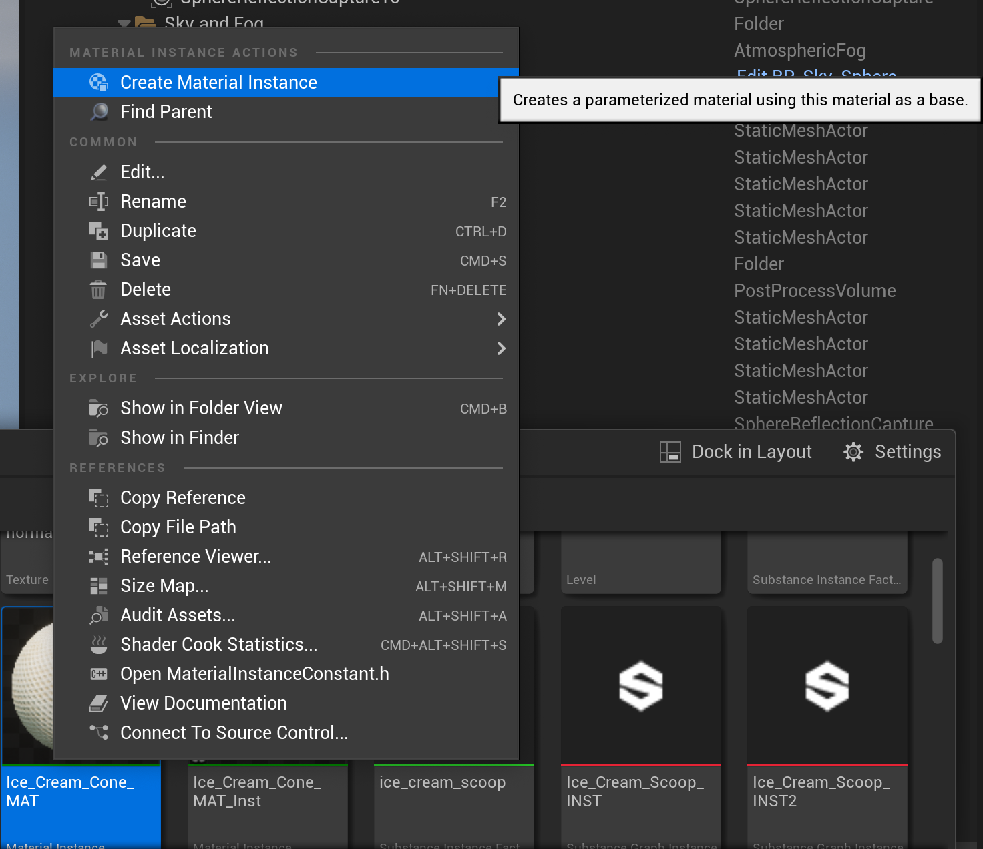Select the Ice_Cream_Scoop_INST asset thumbnail

[640, 686]
